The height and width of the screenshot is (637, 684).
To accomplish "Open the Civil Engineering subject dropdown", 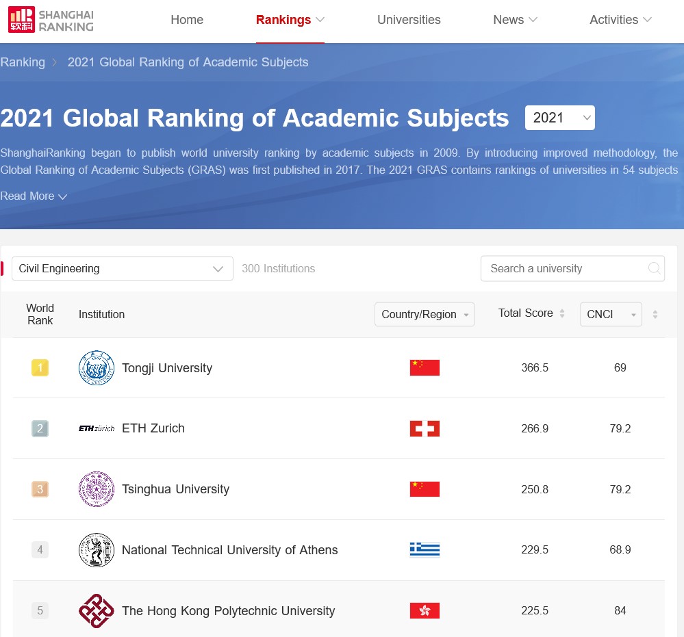I will point(122,268).
